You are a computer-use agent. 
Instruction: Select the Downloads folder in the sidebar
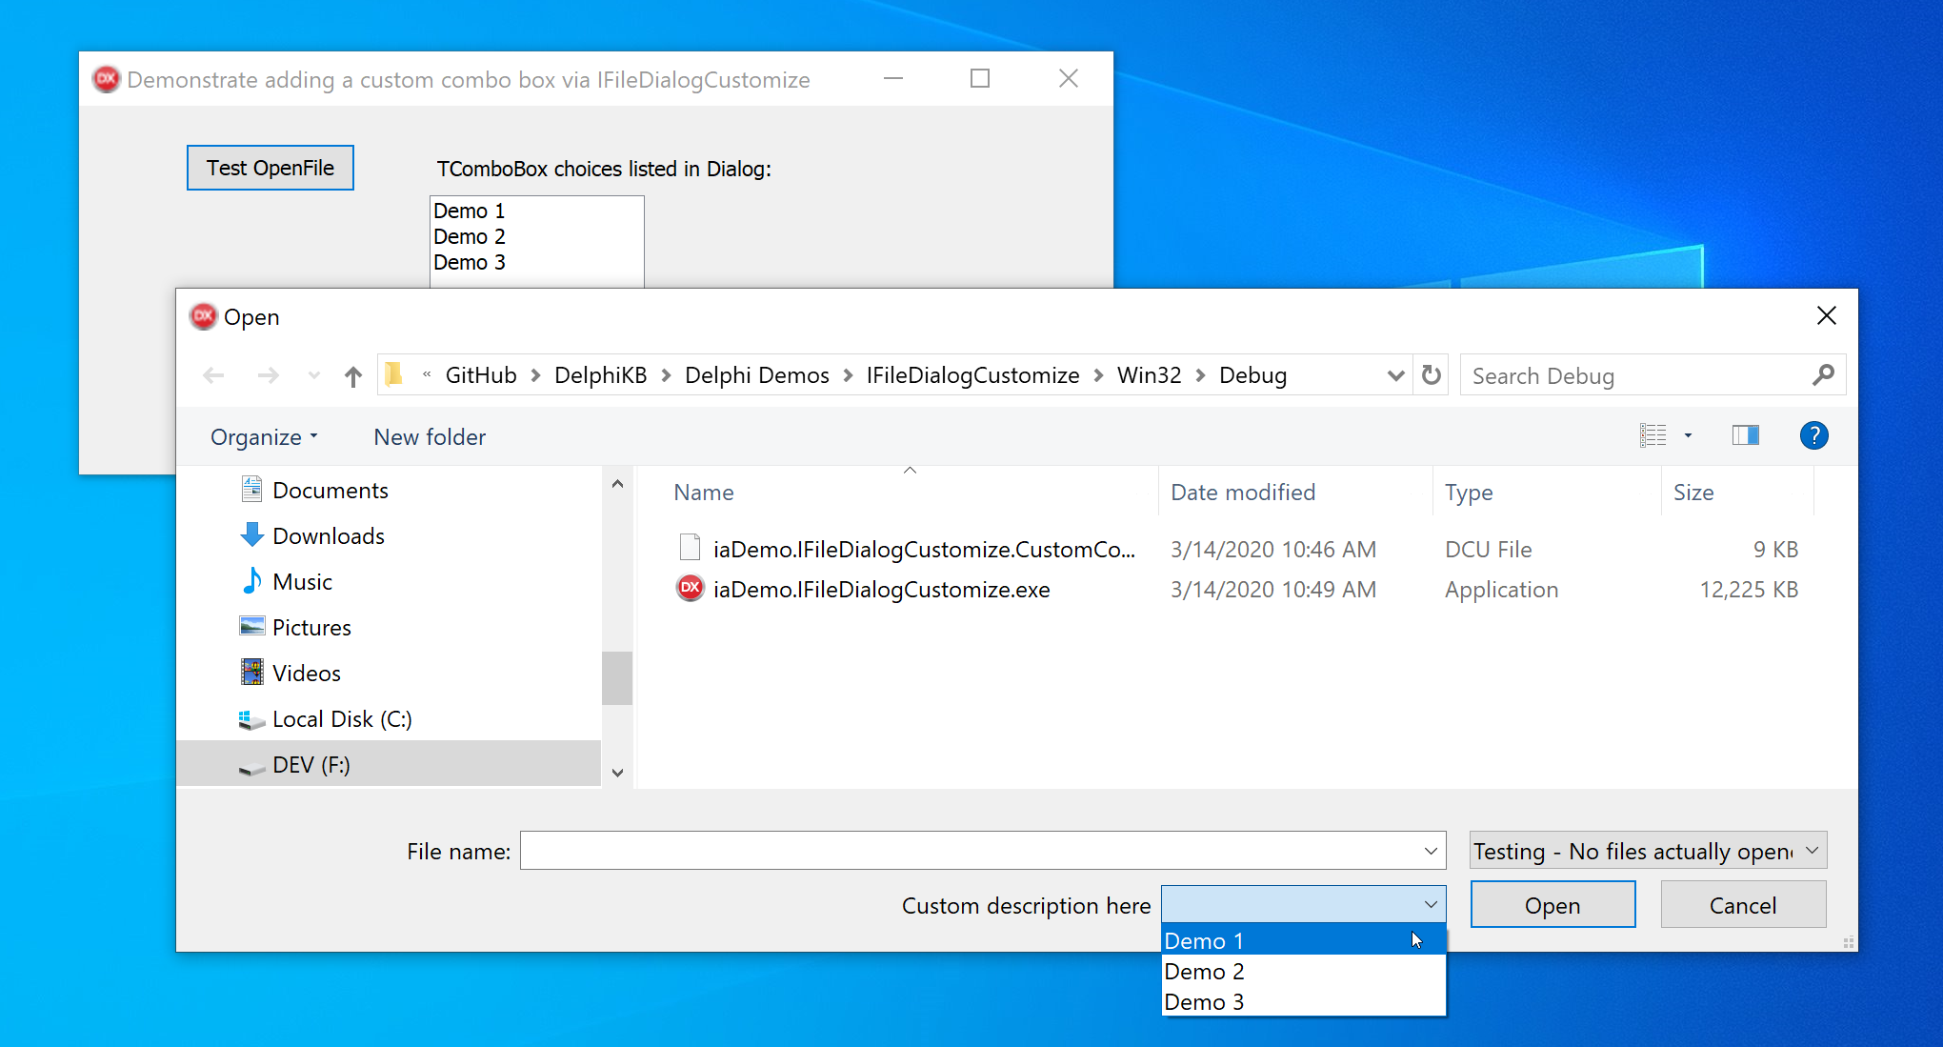click(x=328, y=535)
